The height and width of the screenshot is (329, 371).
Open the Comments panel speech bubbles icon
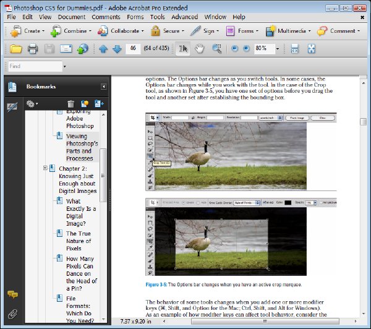tap(12, 294)
